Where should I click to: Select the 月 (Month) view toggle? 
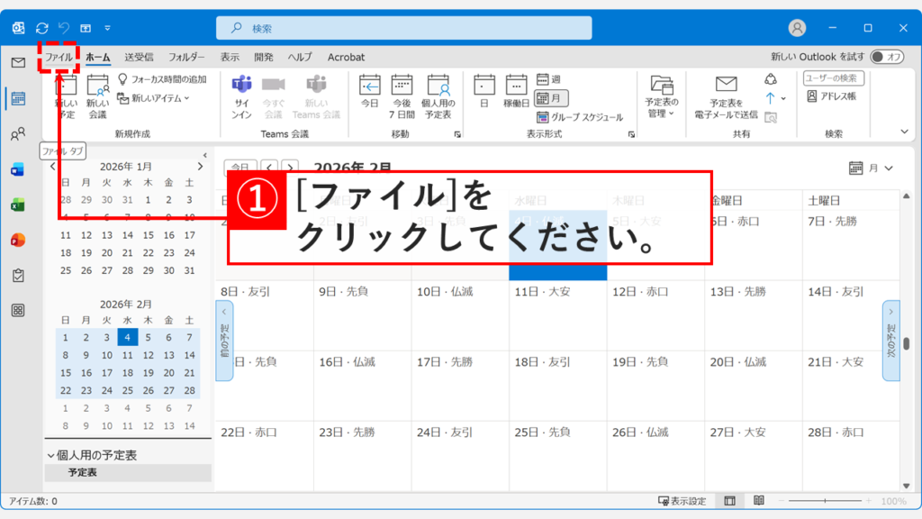point(548,98)
